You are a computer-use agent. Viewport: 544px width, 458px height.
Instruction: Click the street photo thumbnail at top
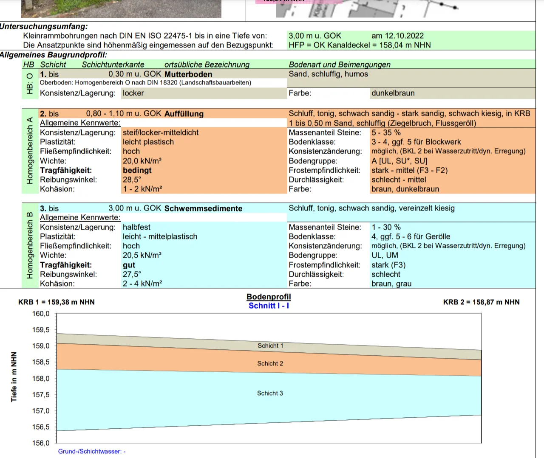coord(121,8)
